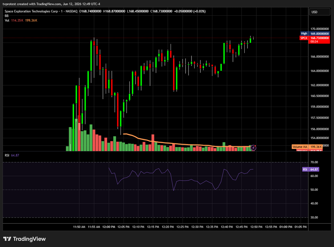This screenshot has width=334, height=247.
Task: Click the 30.00 RSI axis value
Action: (x=314, y=217)
